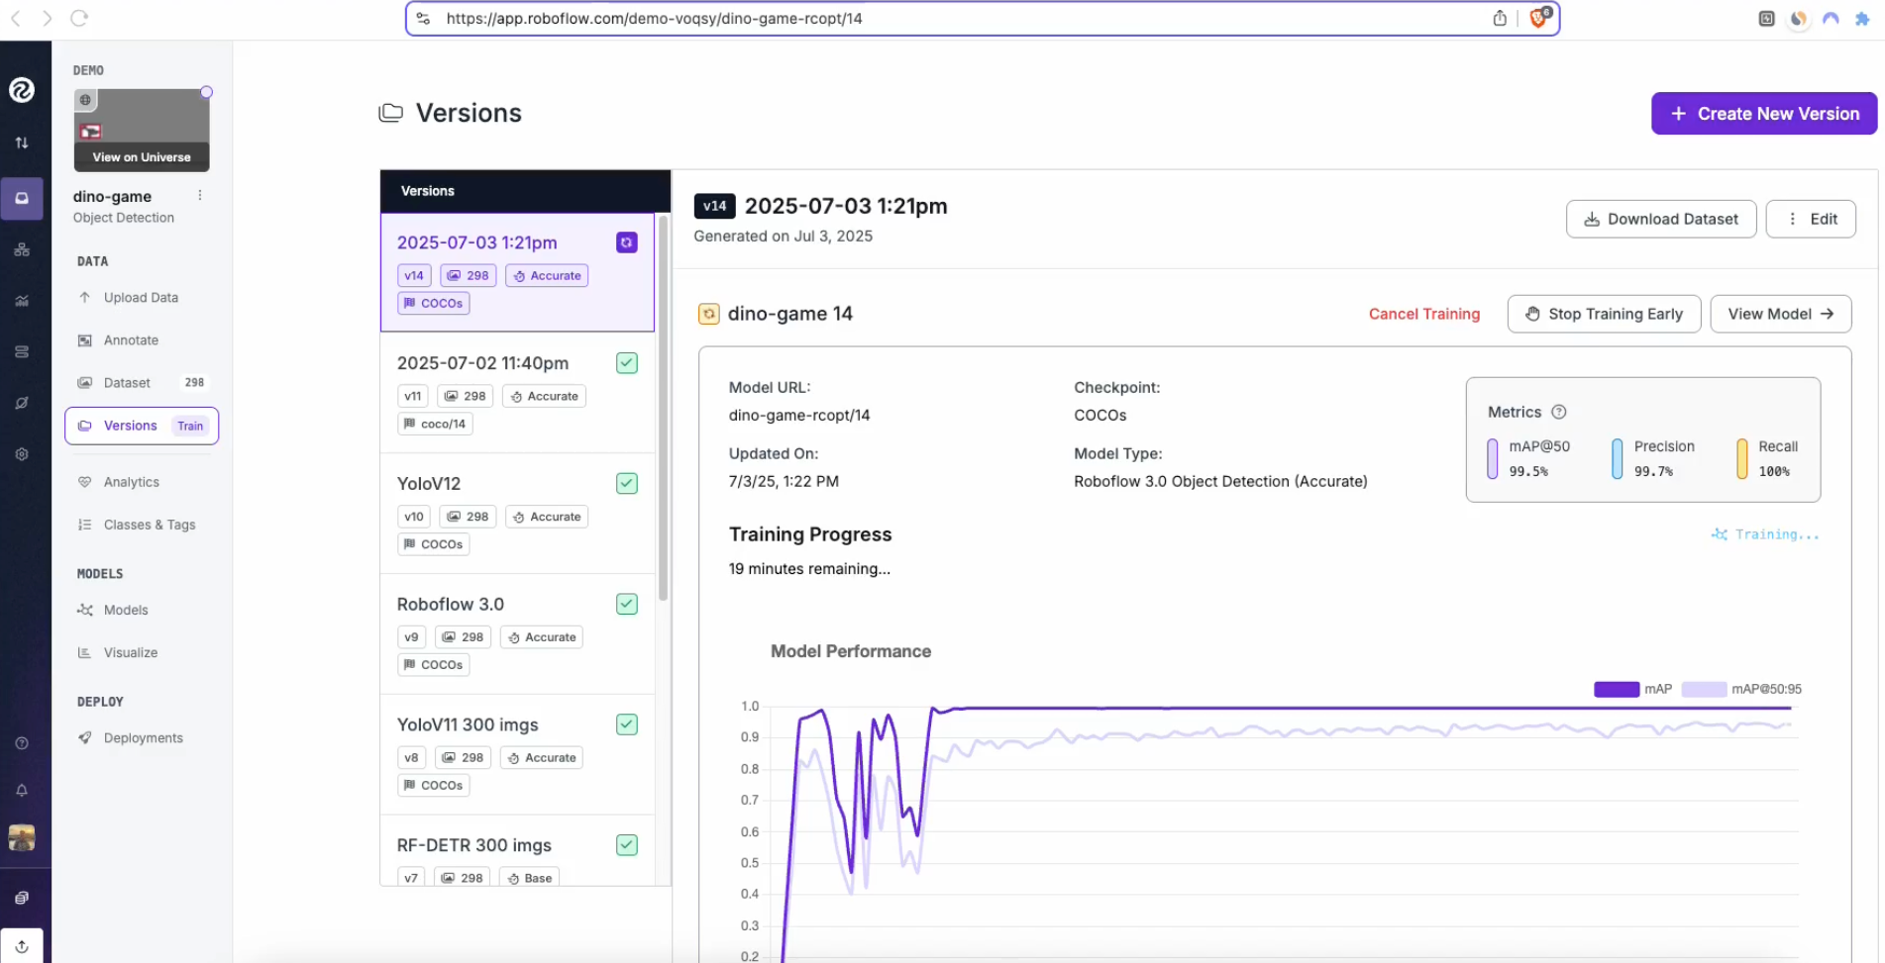This screenshot has height=963, width=1885.
Task: Click the orange training status icon beside dino-game 14
Action: [709, 314]
